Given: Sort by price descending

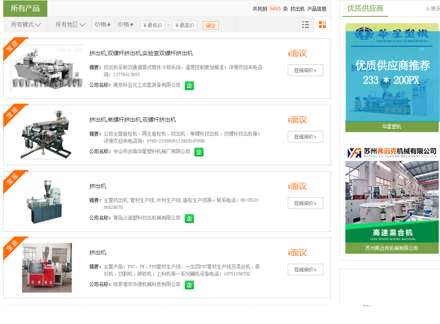Looking at the screenshot, I should pos(103,25).
